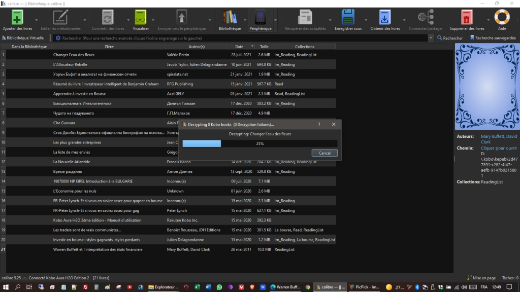Click the taskbar search magnifier
The image size is (520, 292).
coord(18,287)
